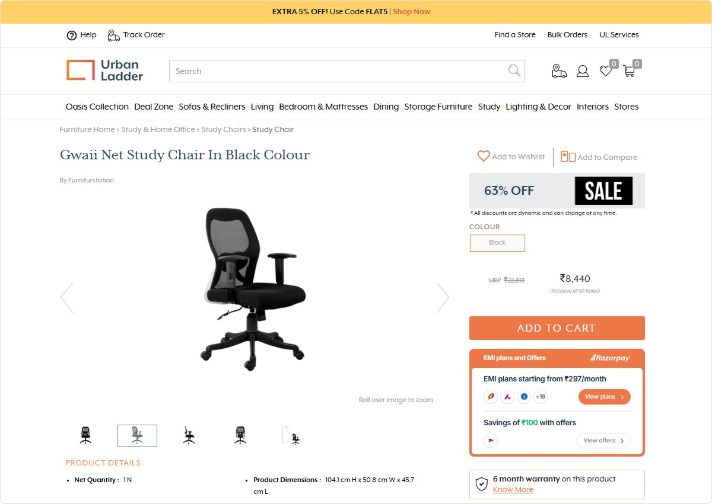Click the Urban Ladder logo
The height and width of the screenshot is (504, 712).
[x=104, y=70]
